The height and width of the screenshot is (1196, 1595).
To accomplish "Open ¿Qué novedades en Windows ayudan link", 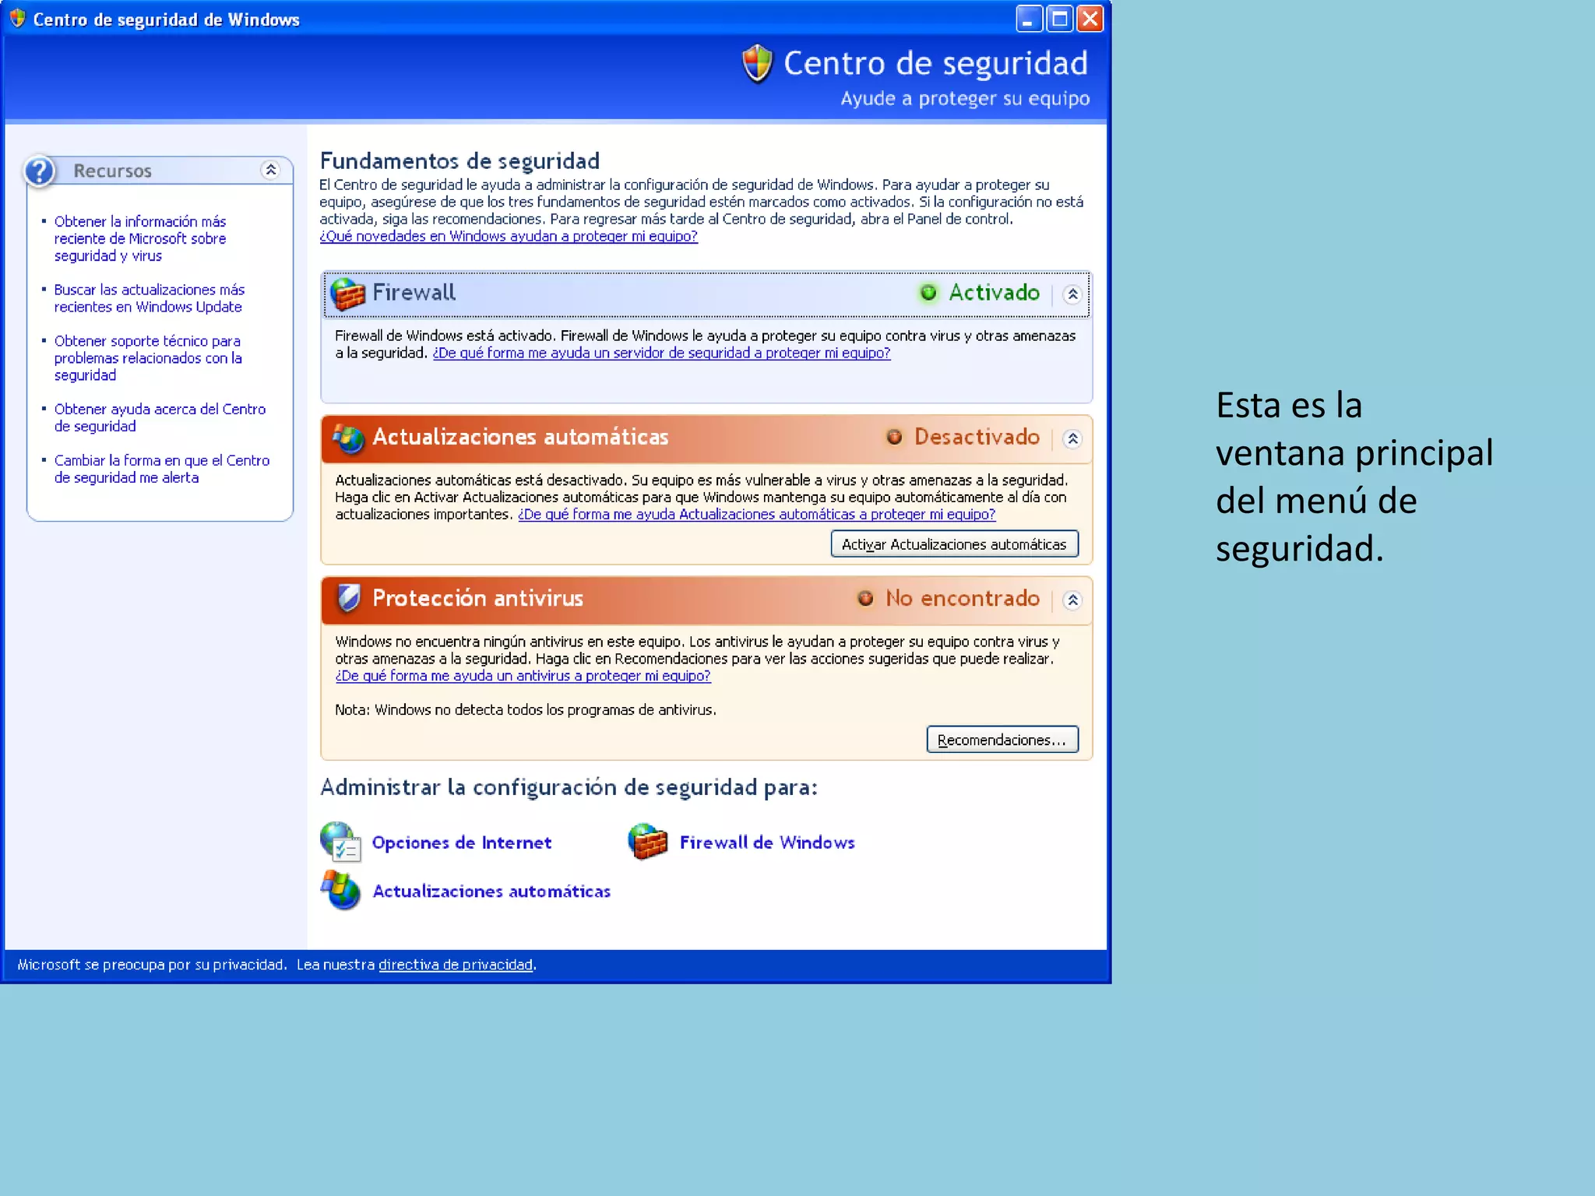I will tap(509, 237).
